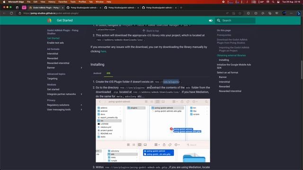Jump to Installing in table of contents

tap(224, 60)
